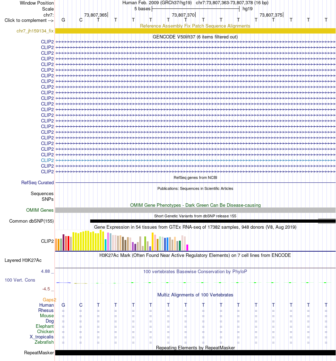Open 'GENCODE V50lift37 (6 items filtered out)' title
This screenshot has height=361, width=336.
pos(195,37)
